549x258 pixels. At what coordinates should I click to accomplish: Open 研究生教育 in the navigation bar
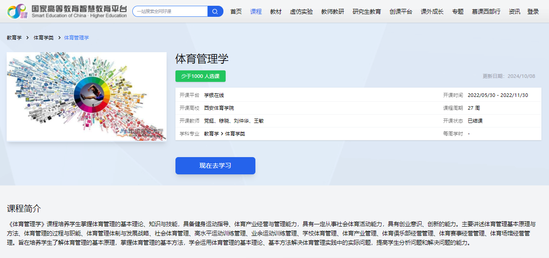(x=367, y=12)
